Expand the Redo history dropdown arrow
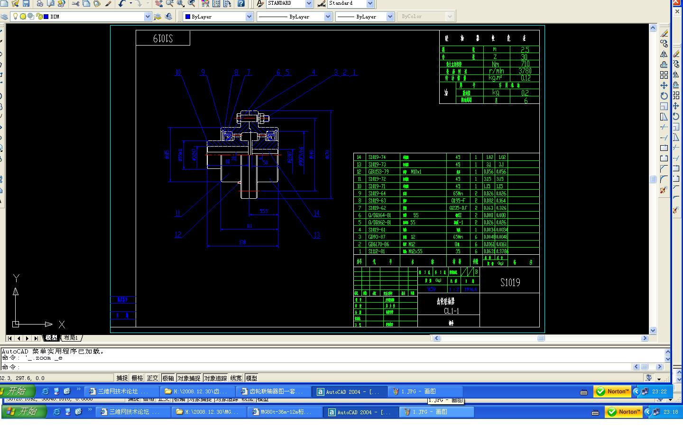The image size is (683, 427). pyautogui.click(x=148, y=3)
